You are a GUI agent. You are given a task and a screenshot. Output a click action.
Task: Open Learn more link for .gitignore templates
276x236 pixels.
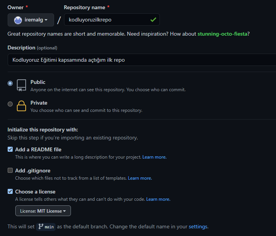coord(140,178)
